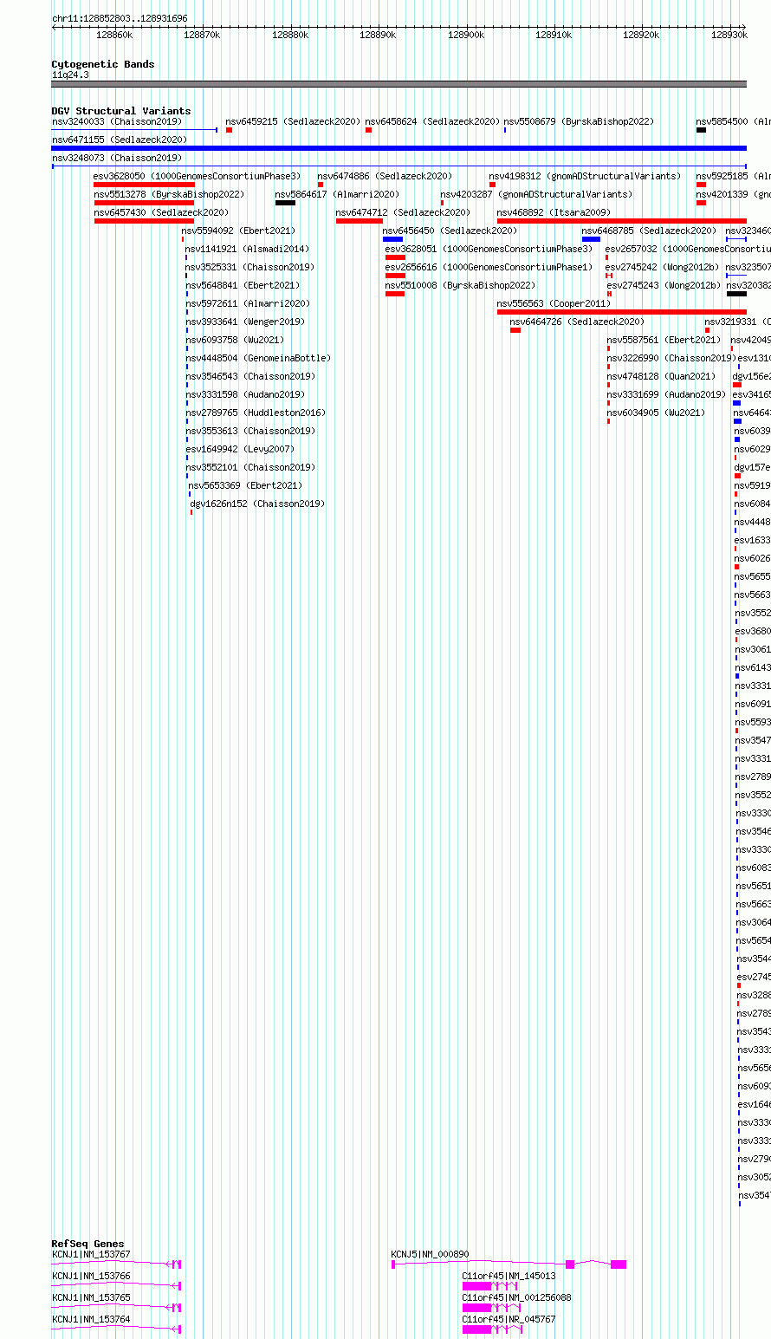Click the nsv6474712 (Sedlazeck2020) label
This screenshot has height=1339, width=771.
[x=403, y=212]
